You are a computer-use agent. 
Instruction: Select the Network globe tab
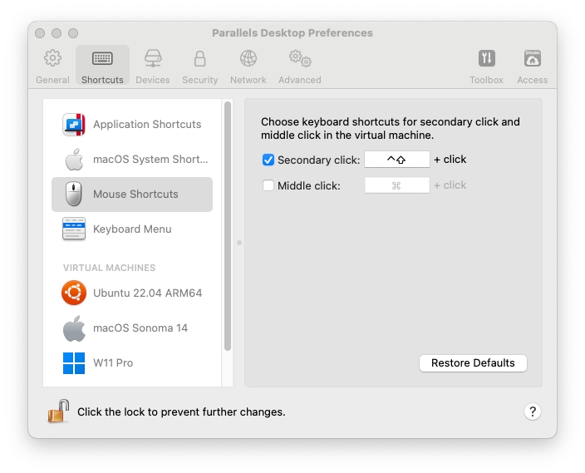(248, 66)
